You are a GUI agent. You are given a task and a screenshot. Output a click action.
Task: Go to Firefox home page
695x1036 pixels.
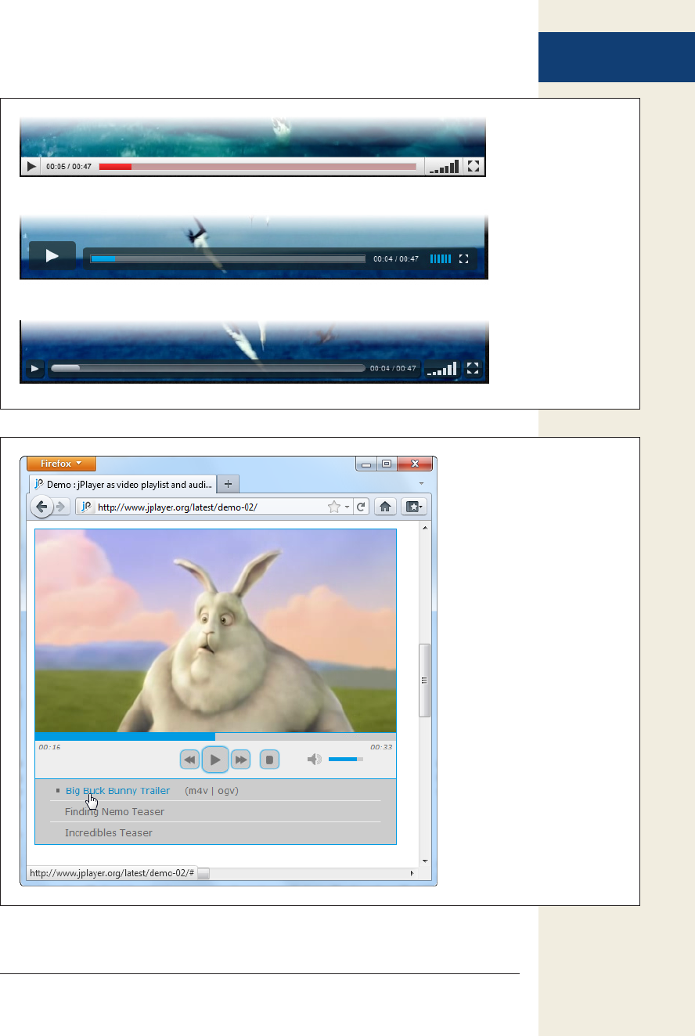pyautogui.click(x=385, y=507)
